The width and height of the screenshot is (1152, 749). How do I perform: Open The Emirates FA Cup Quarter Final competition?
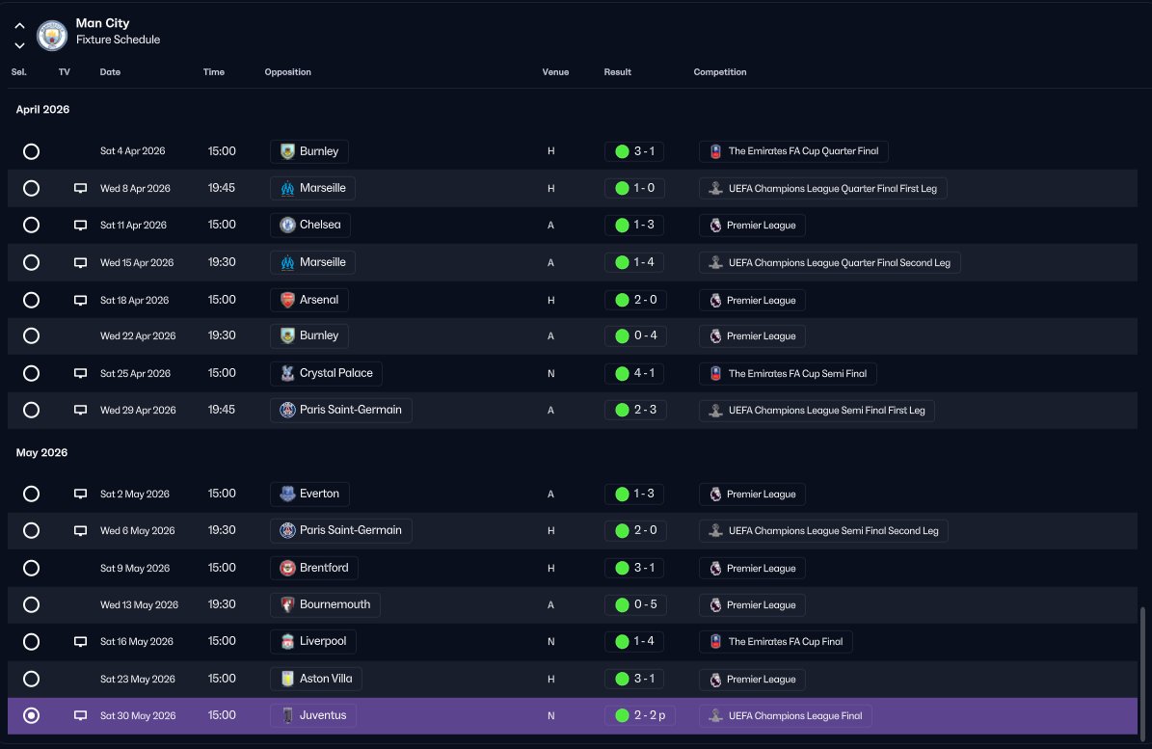coord(793,151)
